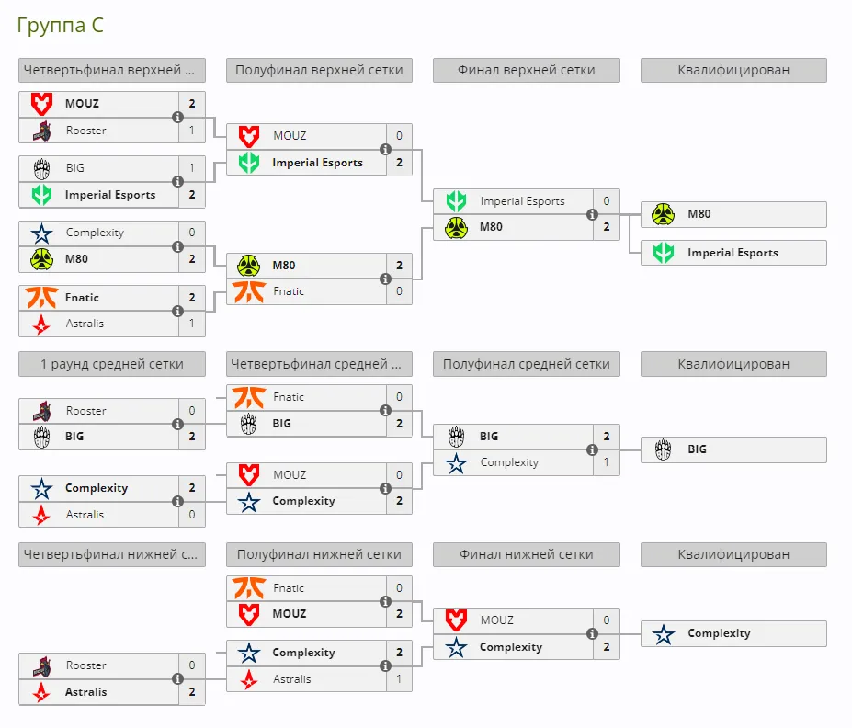Open info icon for Fnatic vs MOUZ lower semifinal
The width and height of the screenshot is (852, 728).
[x=385, y=601]
